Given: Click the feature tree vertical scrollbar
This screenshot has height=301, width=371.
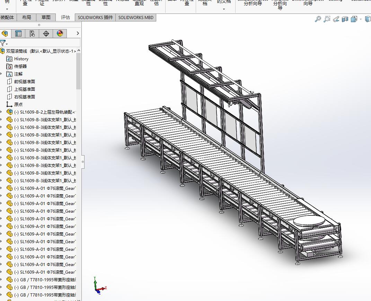Looking at the screenshot, I should tap(79, 71).
